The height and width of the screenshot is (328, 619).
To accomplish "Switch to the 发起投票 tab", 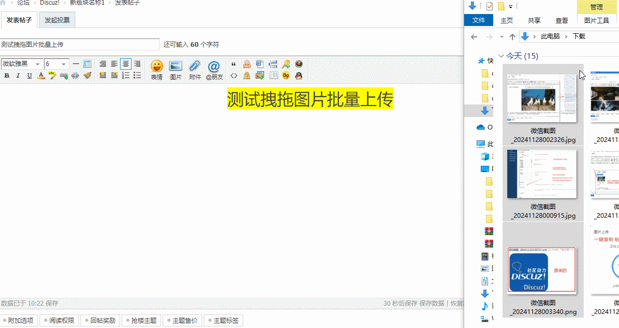I will [x=57, y=21].
